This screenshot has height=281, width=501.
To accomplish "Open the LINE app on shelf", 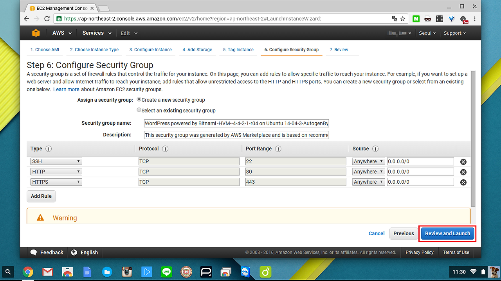I will 166,272.
